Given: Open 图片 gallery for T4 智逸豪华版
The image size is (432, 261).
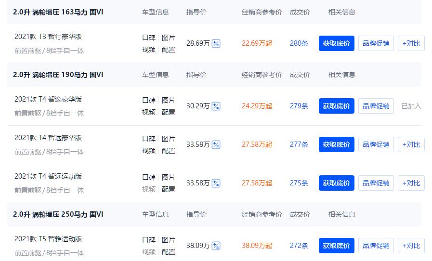Looking at the screenshot, I should pyautogui.click(x=169, y=100).
